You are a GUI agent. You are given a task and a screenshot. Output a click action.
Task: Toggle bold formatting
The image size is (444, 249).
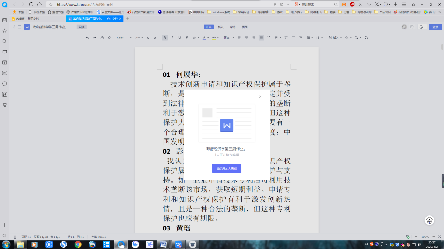point(165,38)
